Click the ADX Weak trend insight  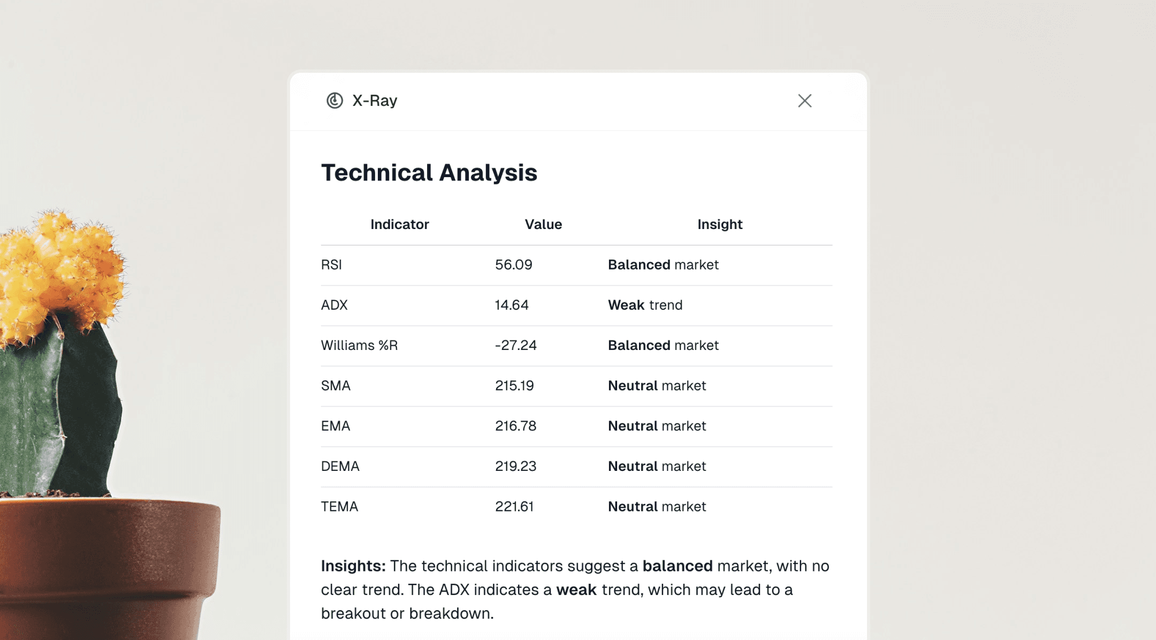644,305
